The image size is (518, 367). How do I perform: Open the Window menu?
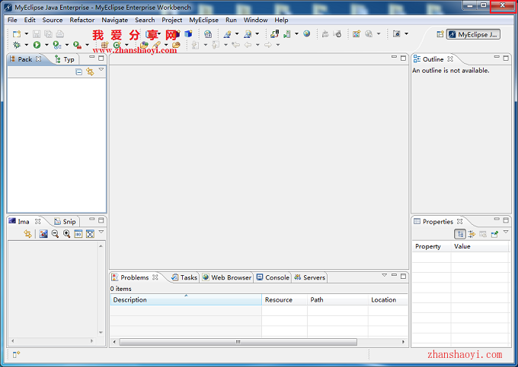[x=255, y=20]
